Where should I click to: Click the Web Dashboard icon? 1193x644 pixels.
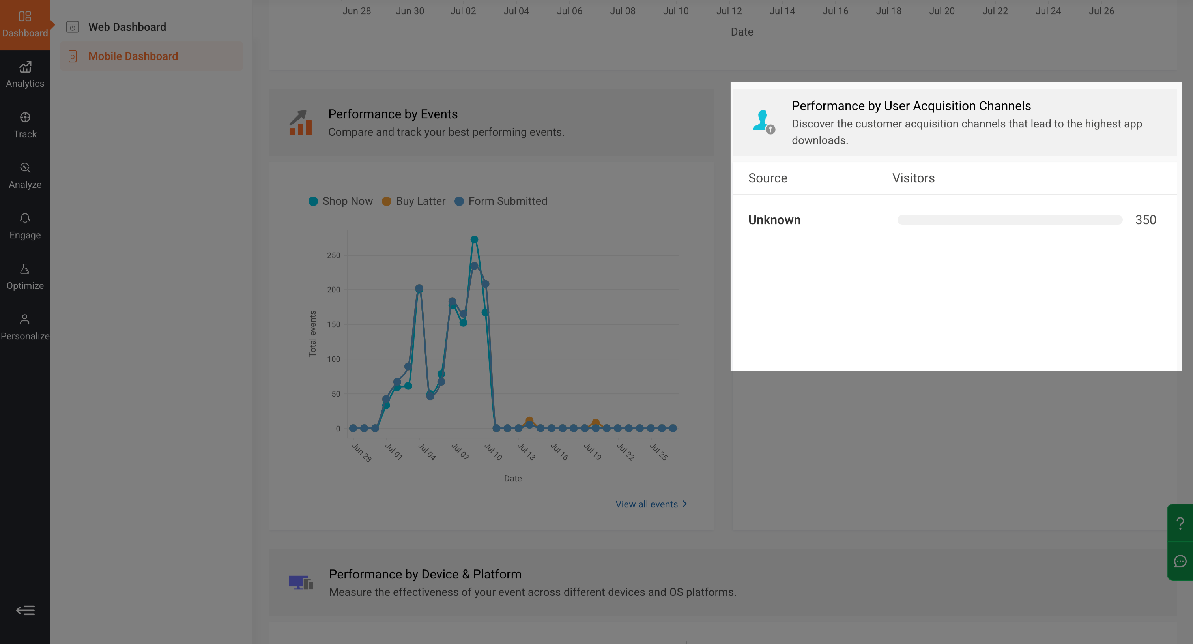click(x=73, y=27)
